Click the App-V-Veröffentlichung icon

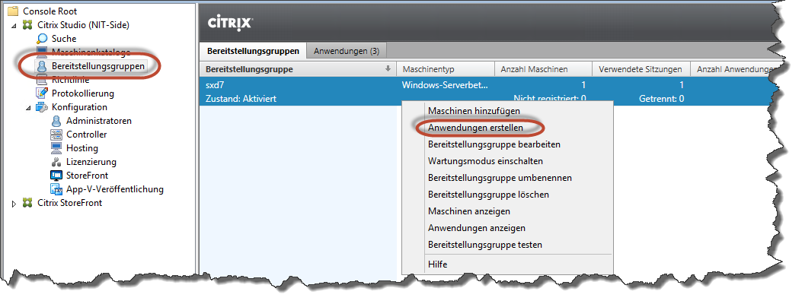coord(56,189)
